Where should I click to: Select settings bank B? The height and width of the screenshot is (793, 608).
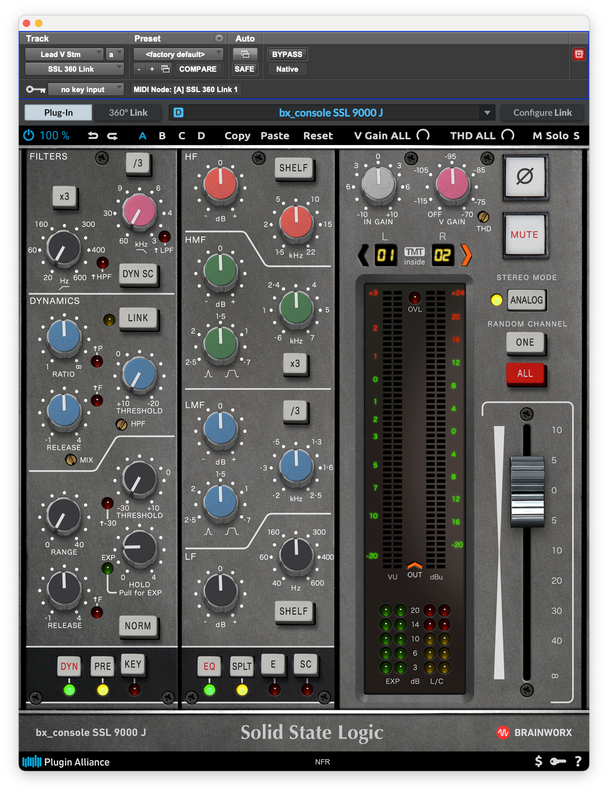pyautogui.click(x=162, y=136)
